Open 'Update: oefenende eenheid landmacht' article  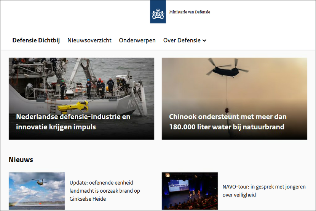pyautogui.click(x=101, y=183)
